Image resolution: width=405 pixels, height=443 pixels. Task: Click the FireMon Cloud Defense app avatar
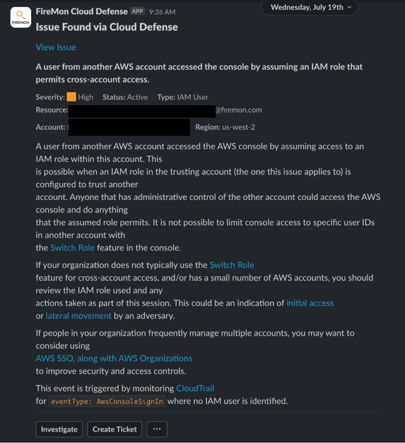click(x=20, y=17)
